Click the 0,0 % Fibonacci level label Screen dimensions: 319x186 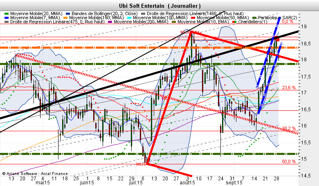(288, 21)
